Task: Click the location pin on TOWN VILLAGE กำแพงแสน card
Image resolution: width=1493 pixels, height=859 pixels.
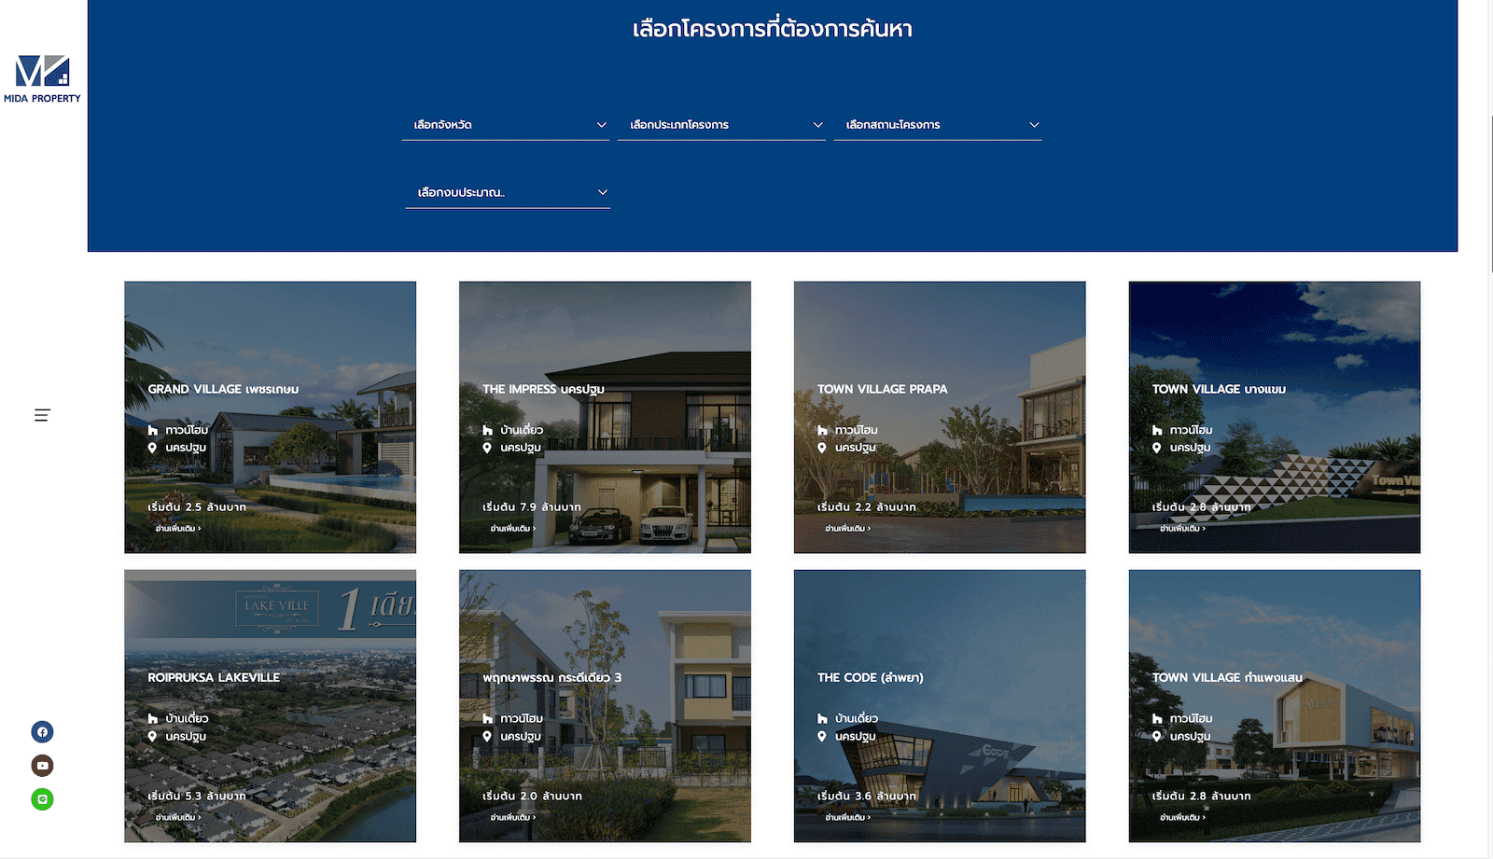Action: (1157, 736)
